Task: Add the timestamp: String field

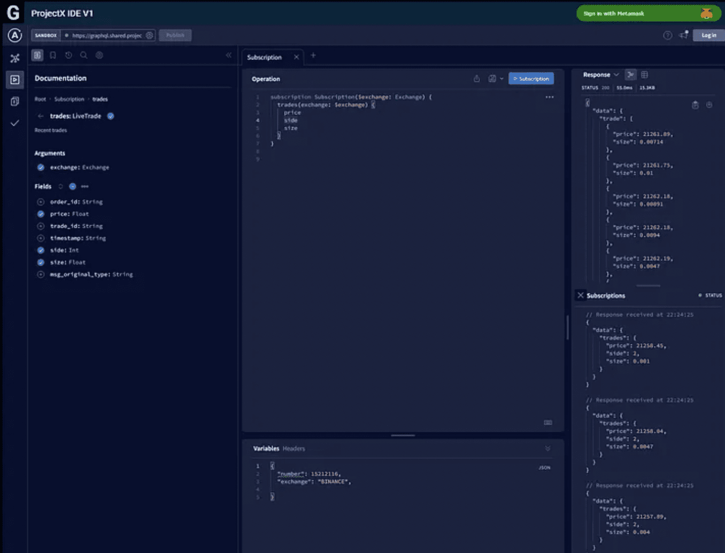Action: [41, 239]
